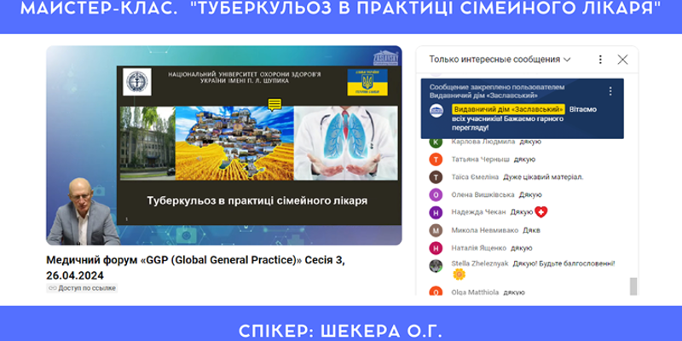This screenshot has height=341, width=682.
Task: Click the Олена Вишківська avatar
Action: [436, 194]
